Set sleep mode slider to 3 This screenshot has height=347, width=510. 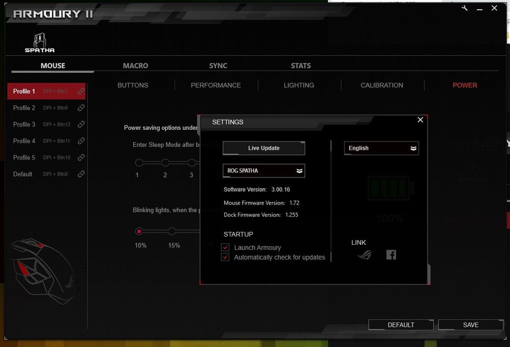(191, 163)
